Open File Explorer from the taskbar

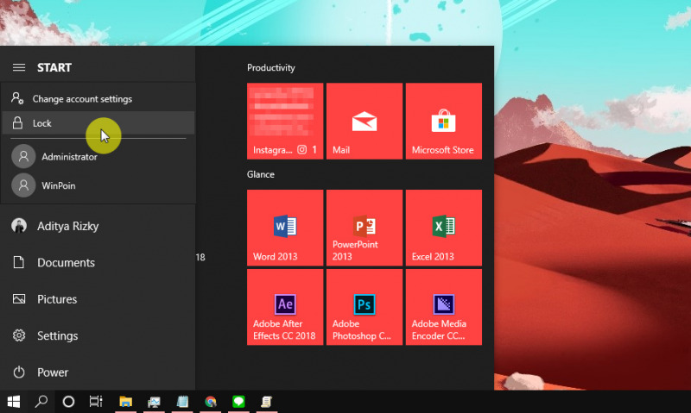click(x=125, y=402)
